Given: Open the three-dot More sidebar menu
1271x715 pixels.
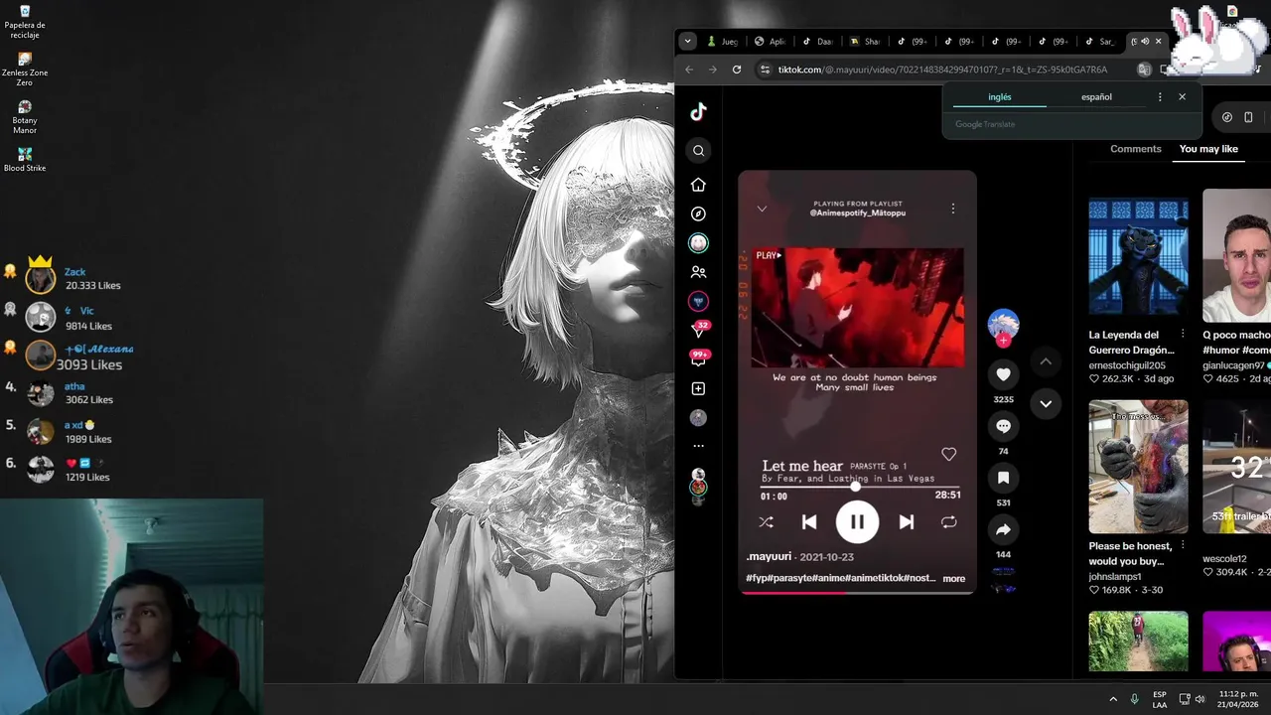Looking at the screenshot, I should coord(699,446).
